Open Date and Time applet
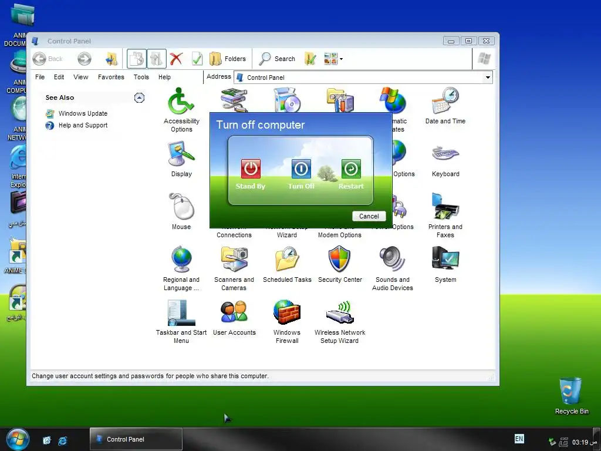Viewport: 601px width, 451px height. click(x=445, y=106)
